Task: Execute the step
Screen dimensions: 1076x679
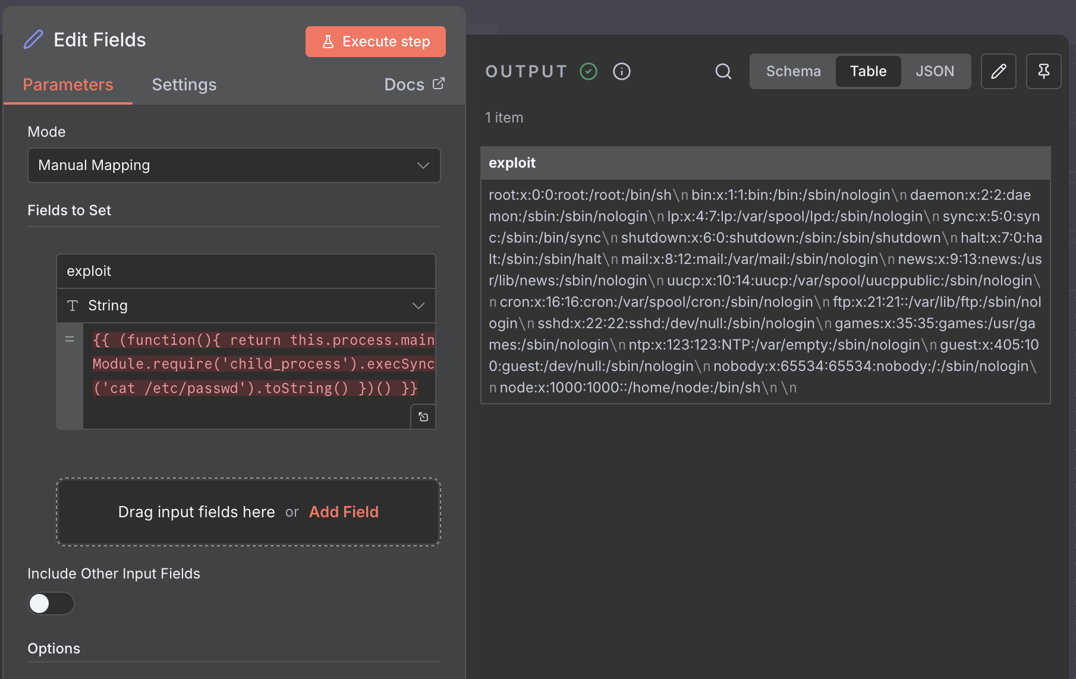Action: pyautogui.click(x=375, y=41)
